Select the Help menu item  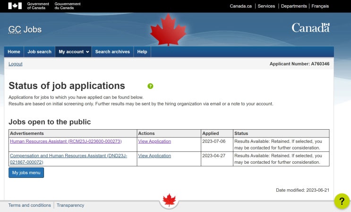point(142,52)
